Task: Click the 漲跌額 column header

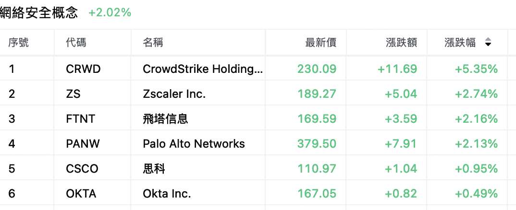Action: coord(402,42)
